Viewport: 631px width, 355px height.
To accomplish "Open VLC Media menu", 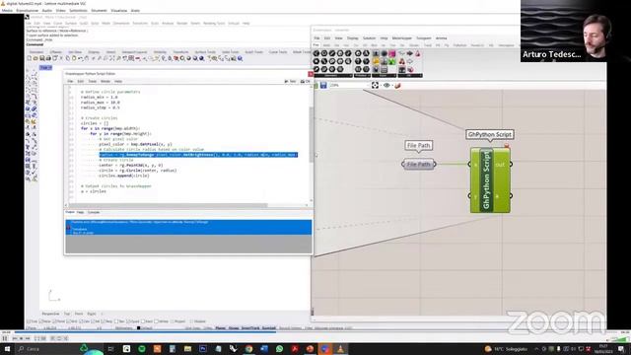I will point(7,11).
